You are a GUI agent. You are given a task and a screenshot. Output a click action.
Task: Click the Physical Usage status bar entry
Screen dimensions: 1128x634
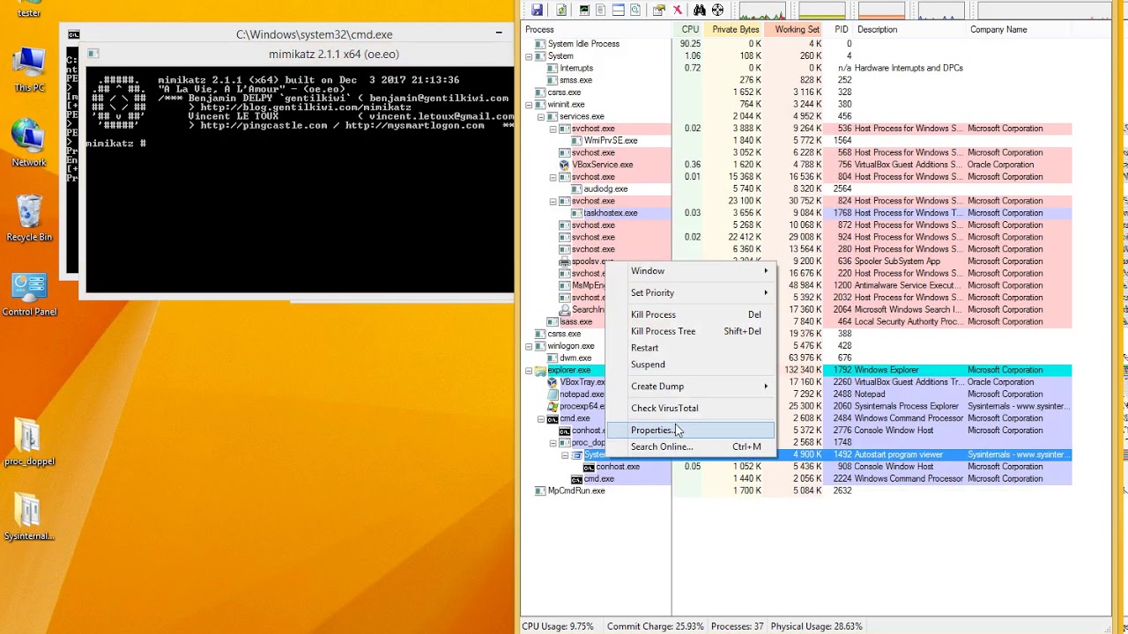pos(816,626)
